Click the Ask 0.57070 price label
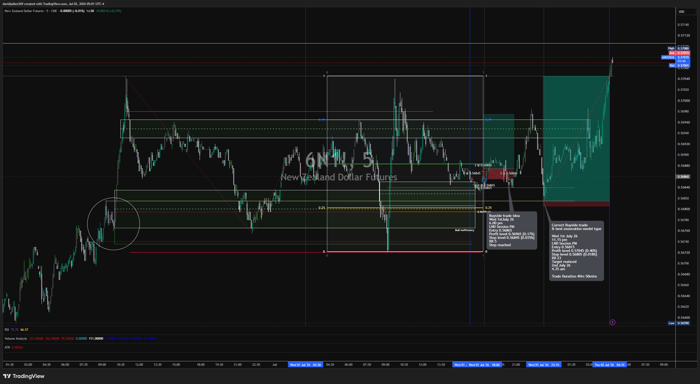The width and height of the screenshot is (700, 384). pos(679,53)
